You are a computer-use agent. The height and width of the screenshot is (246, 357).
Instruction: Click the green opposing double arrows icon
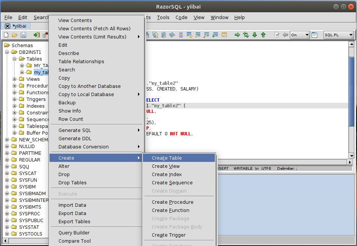pos(246,35)
